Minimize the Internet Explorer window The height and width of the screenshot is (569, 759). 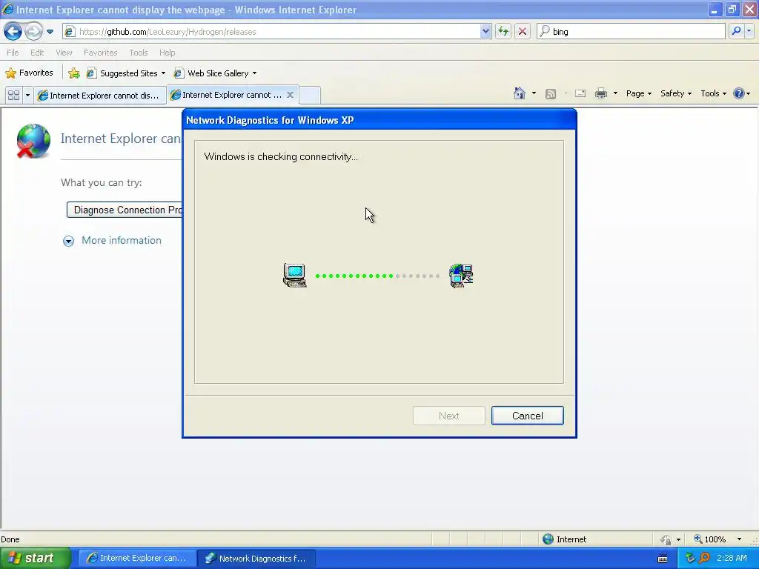click(714, 10)
